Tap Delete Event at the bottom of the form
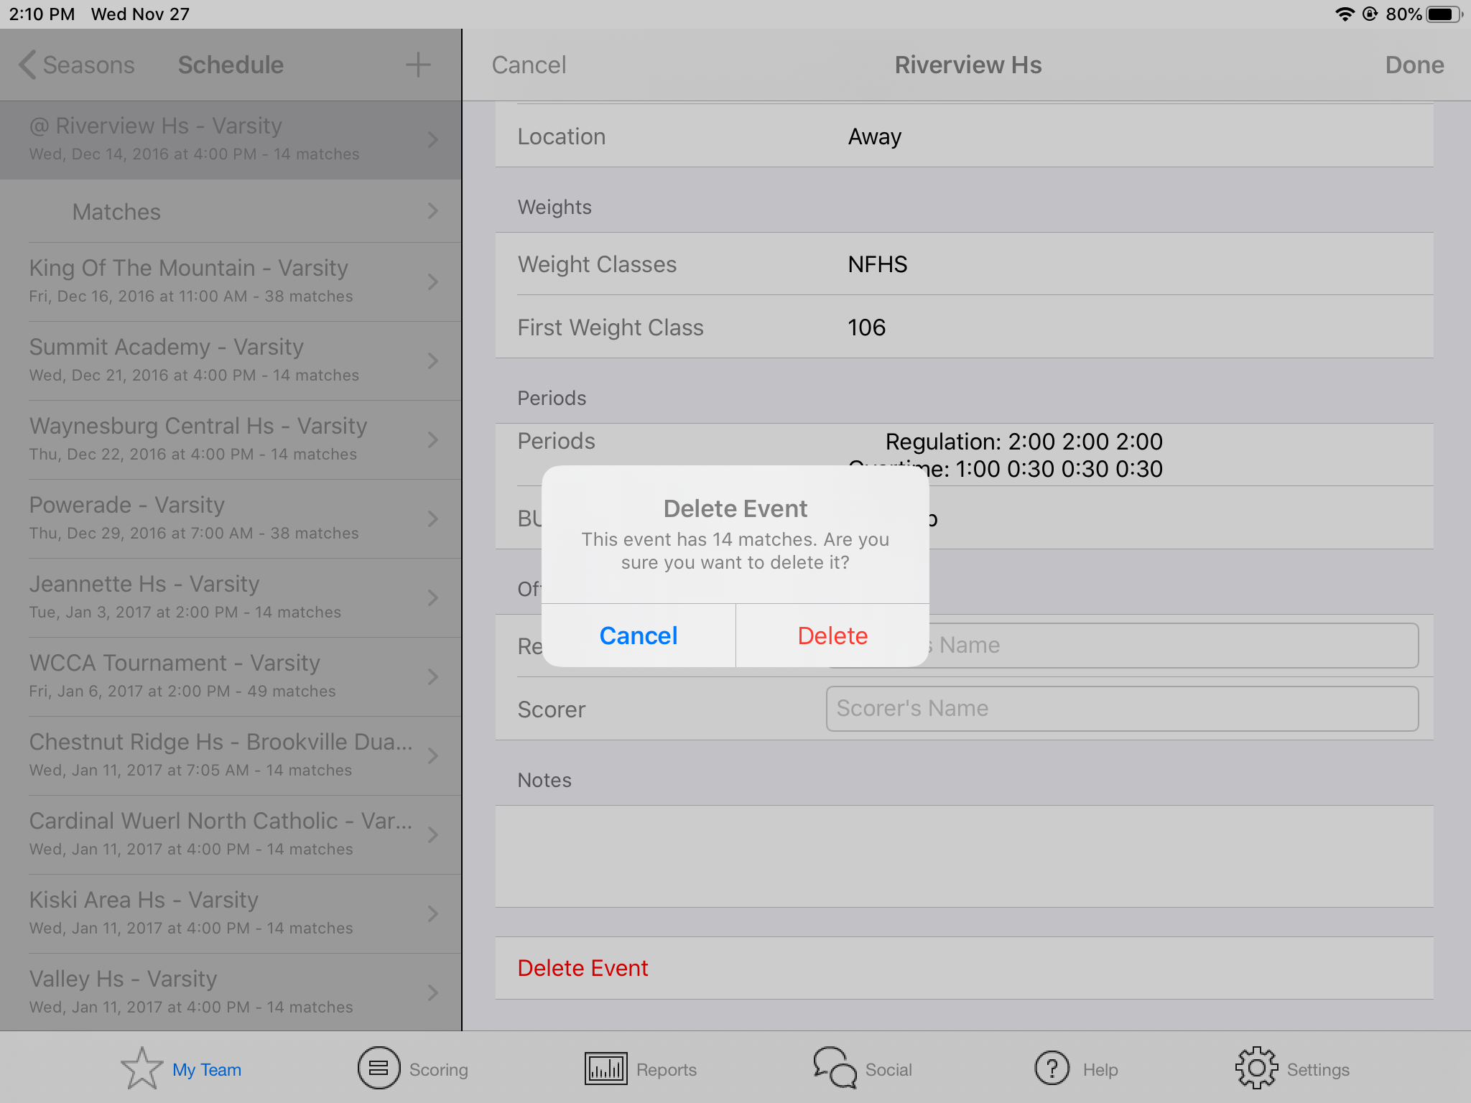Screen dimensions: 1471x1103 pos(964,968)
